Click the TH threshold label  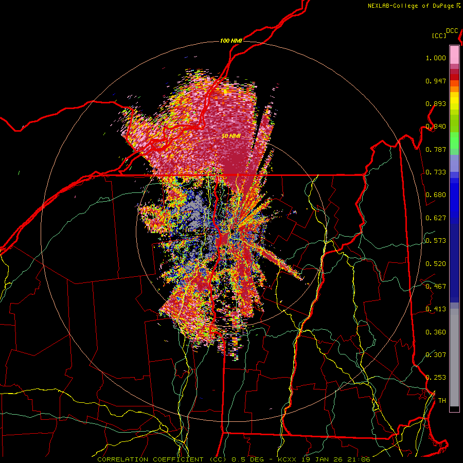[442, 401]
